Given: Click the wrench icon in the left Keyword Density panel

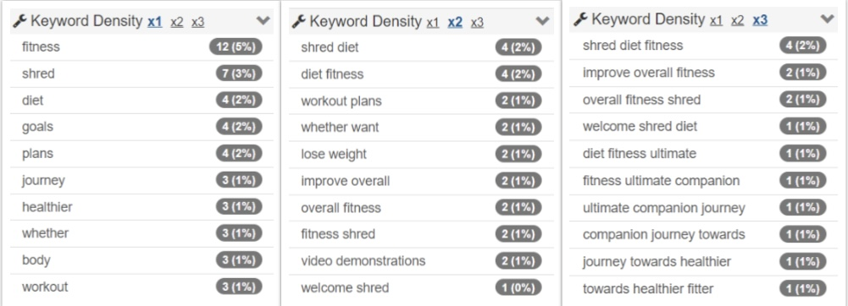Looking at the screenshot, I should pyautogui.click(x=19, y=22).
